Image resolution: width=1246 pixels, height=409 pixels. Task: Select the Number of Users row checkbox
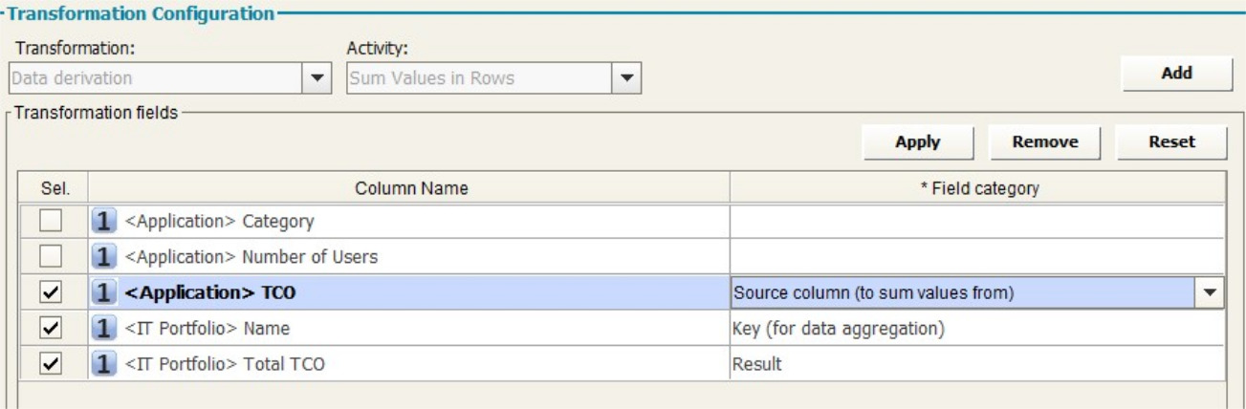[53, 257]
